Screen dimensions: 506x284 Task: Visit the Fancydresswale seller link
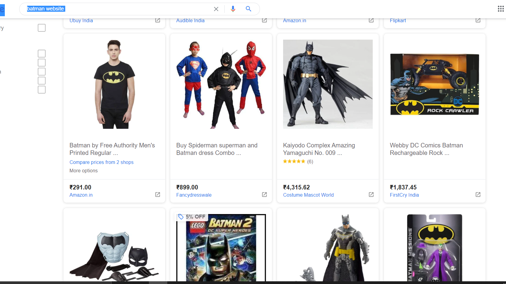tap(194, 195)
